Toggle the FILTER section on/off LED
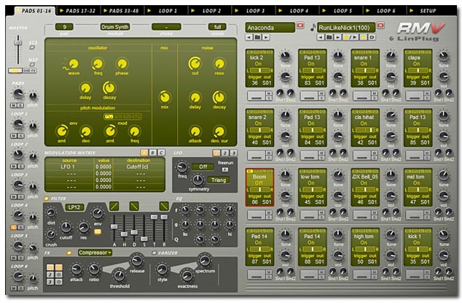 coord(47,199)
